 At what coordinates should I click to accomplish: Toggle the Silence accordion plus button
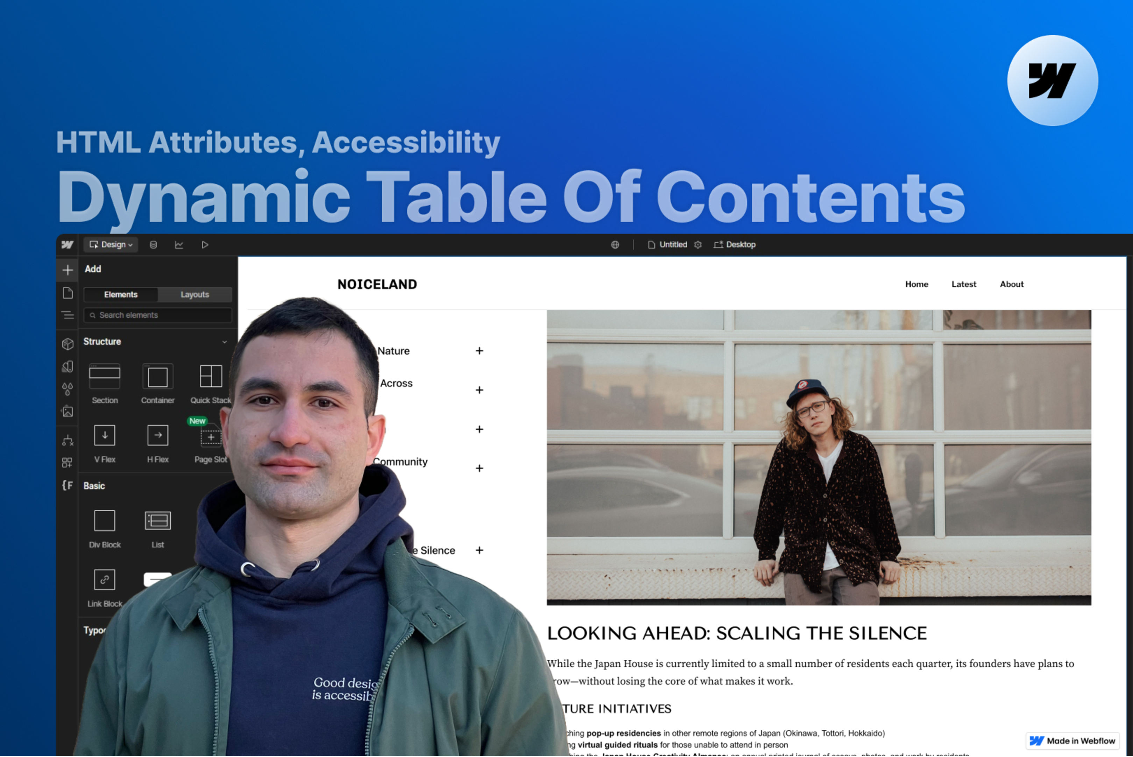click(x=480, y=551)
